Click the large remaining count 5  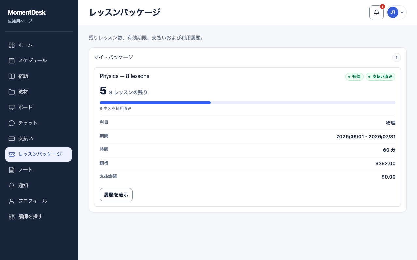[x=103, y=91]
